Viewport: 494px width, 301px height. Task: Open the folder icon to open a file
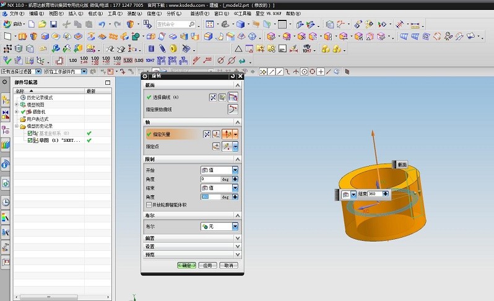(x=42, y=24)
